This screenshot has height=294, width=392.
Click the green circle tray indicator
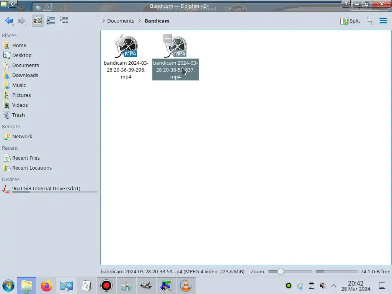[x=289, y=286]
